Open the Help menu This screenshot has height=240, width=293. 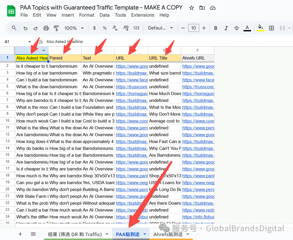(x=164, y=15)
